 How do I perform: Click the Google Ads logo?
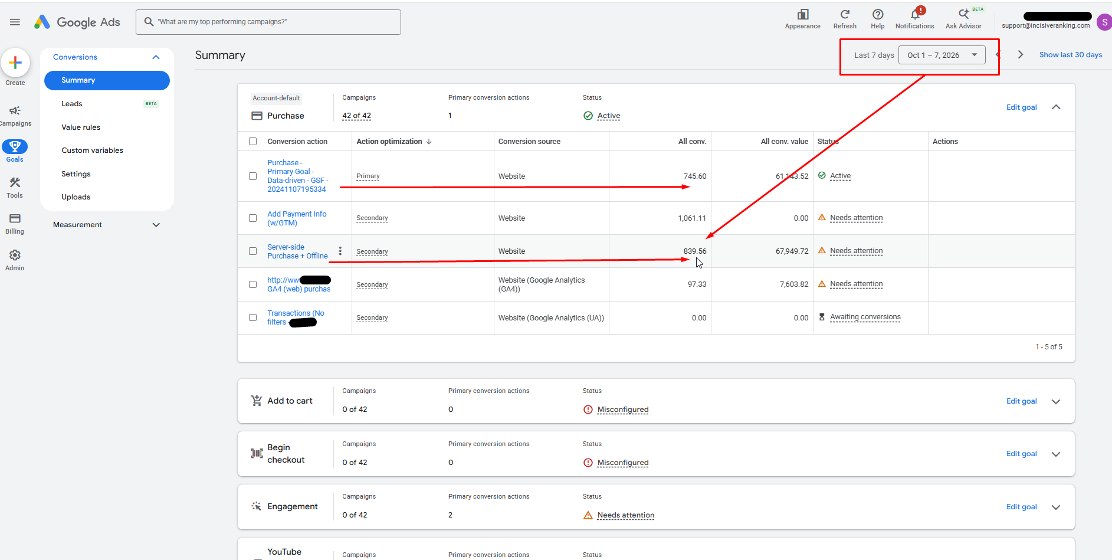click(77, 22)
